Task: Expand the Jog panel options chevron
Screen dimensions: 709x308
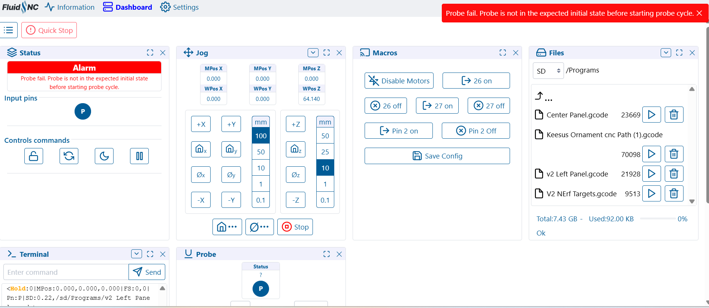Action: 313,53
